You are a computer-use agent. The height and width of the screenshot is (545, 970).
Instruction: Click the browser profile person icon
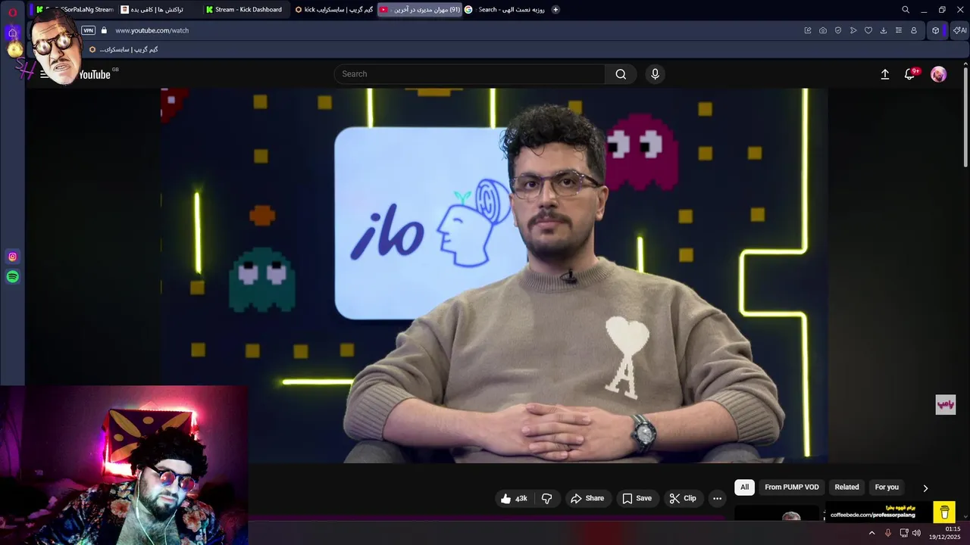coord(914,30)
